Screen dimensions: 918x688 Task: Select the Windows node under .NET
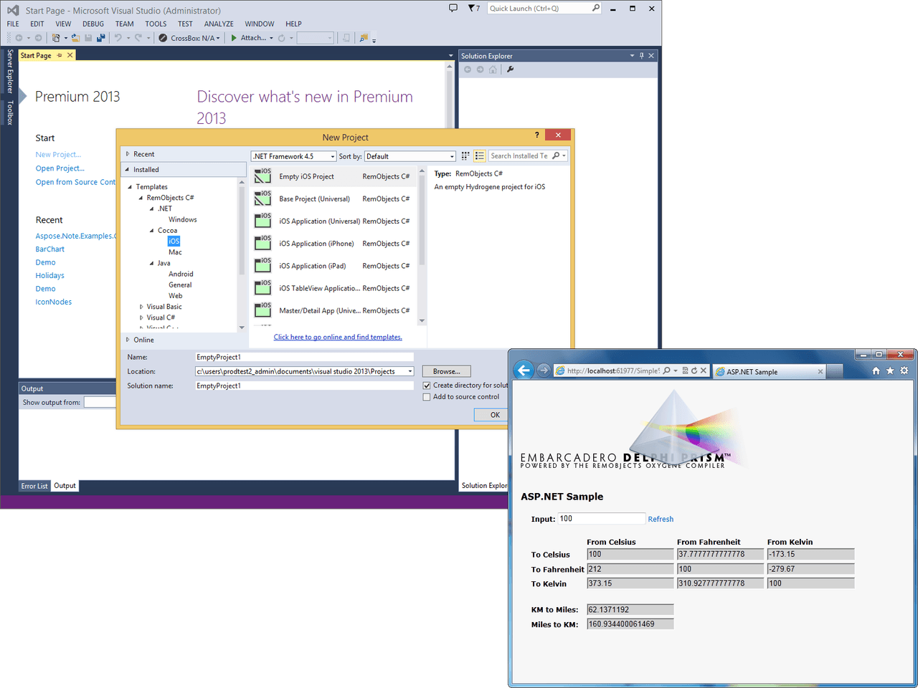[183, 219]
